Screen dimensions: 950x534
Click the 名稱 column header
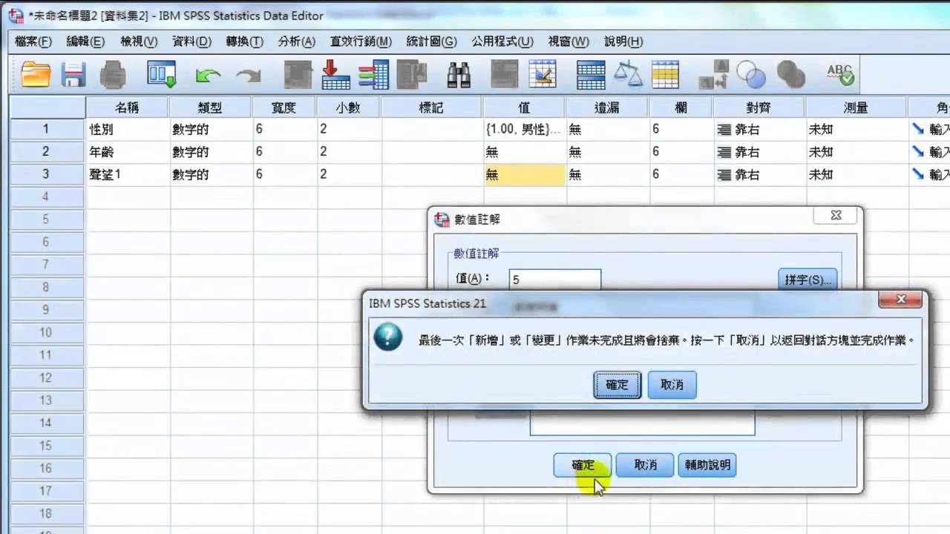coord(128,108)
